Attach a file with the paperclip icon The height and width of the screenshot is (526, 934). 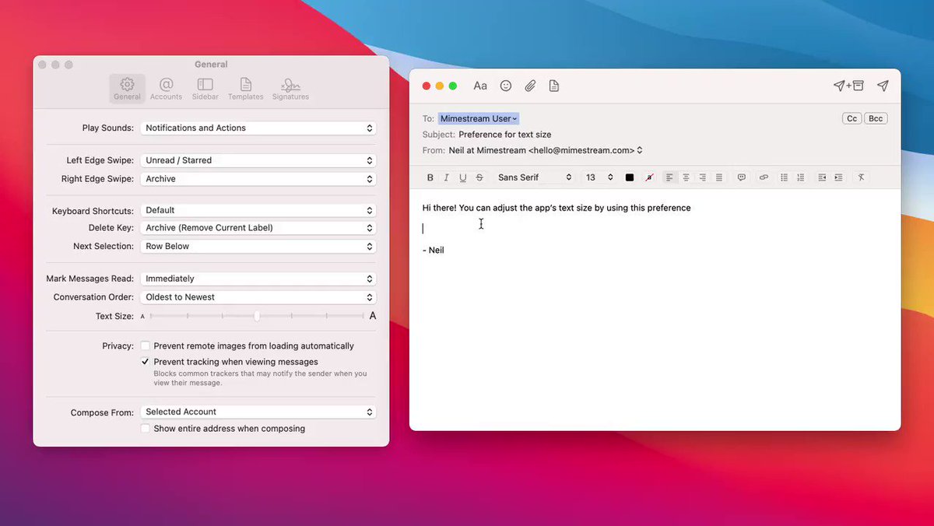(530, 86)
